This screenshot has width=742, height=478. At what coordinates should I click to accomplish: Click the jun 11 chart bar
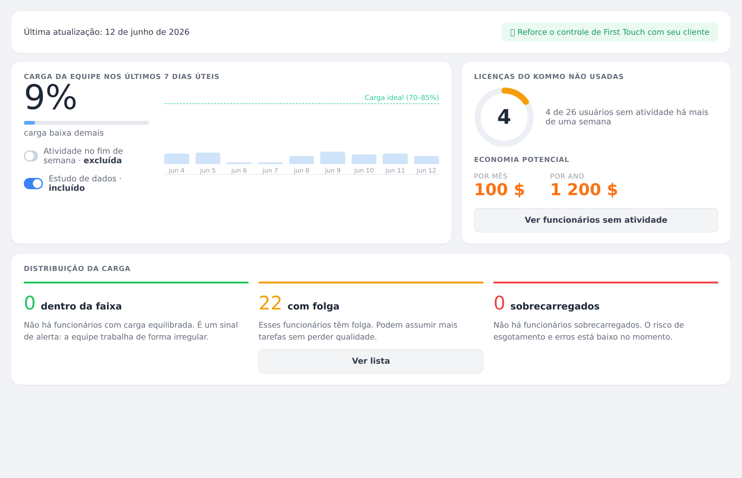(395, 159)
